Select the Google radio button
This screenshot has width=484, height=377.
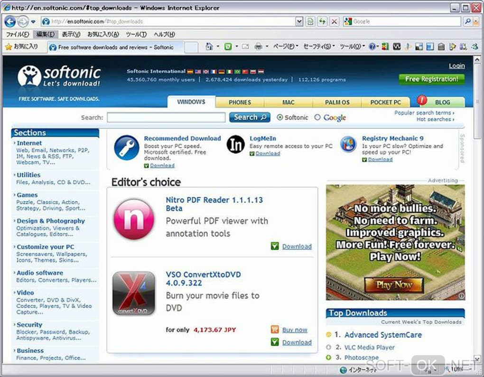point(317,117)
